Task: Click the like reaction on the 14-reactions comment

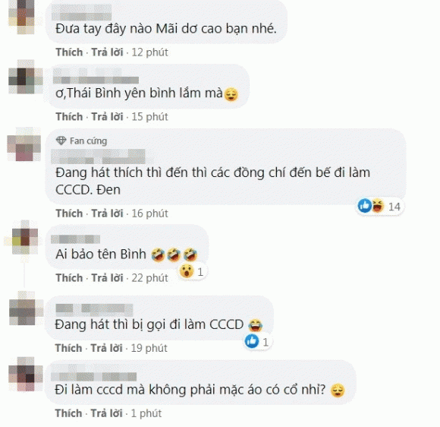Action: tap(364, 206)
